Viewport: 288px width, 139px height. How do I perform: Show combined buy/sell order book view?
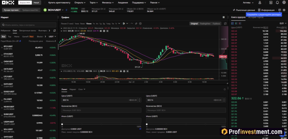[x=232, y=23]
